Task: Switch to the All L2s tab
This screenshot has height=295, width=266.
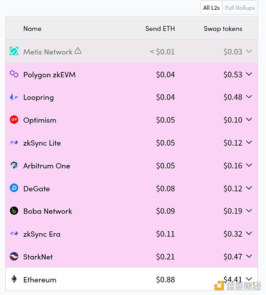Action: [x=211, y=8]
